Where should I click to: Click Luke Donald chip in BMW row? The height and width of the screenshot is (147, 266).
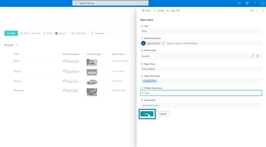click(71, 61)
